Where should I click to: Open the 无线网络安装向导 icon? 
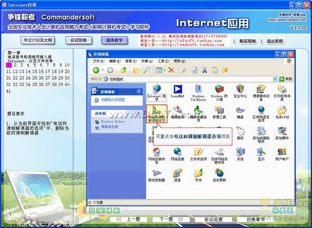219,156
